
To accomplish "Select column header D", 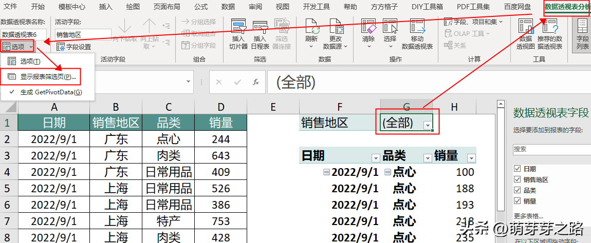I will (220, 107).
